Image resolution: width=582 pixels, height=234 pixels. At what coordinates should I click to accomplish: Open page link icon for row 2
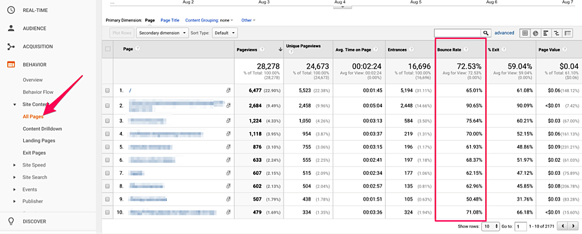228,106
